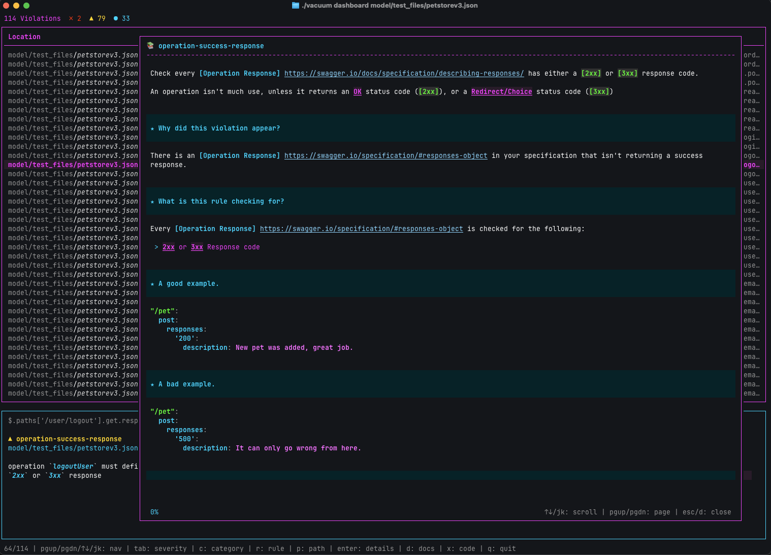This screenshot has width=771, height=555.
Task: Click the underlined 3xx link in the checklist
Action: (197, 247)
